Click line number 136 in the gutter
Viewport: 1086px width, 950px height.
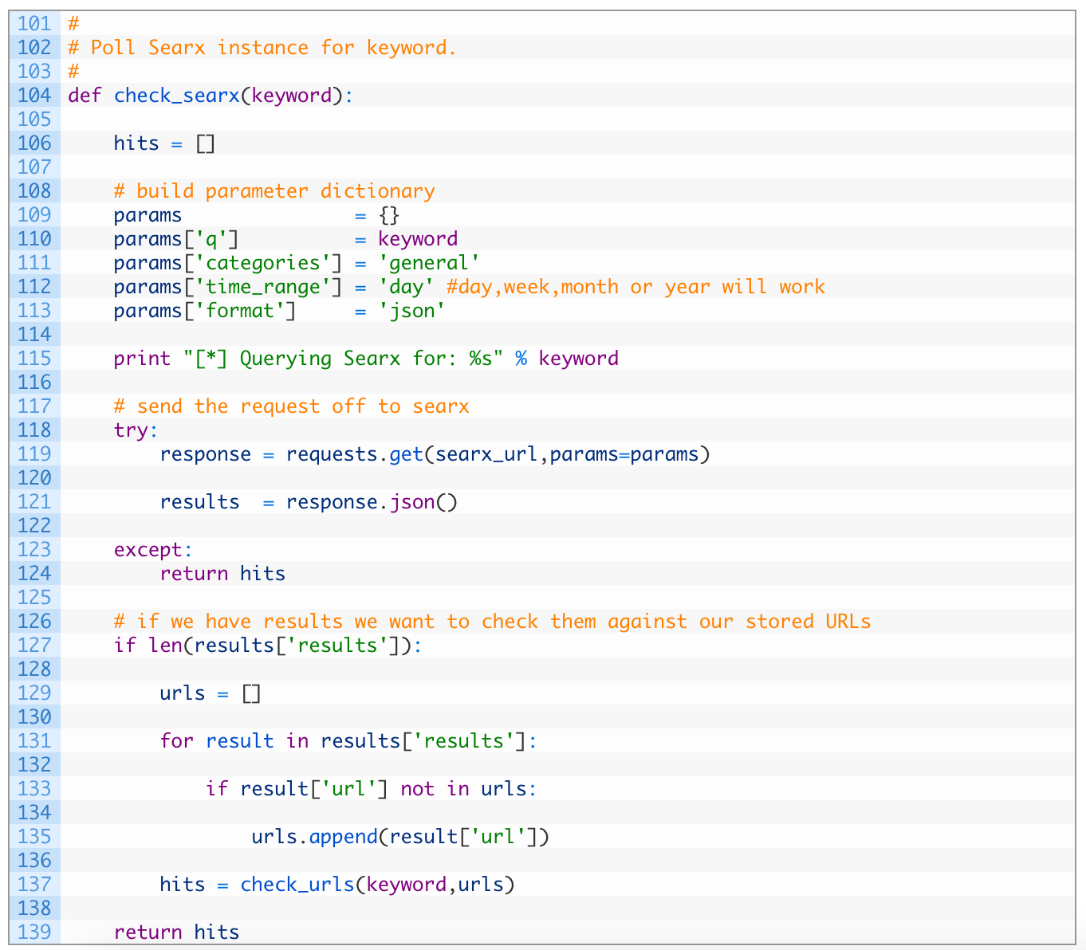click(34, 861)
